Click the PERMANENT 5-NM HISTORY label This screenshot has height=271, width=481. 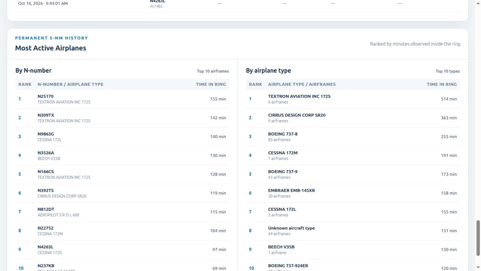[x=51, y=38]
